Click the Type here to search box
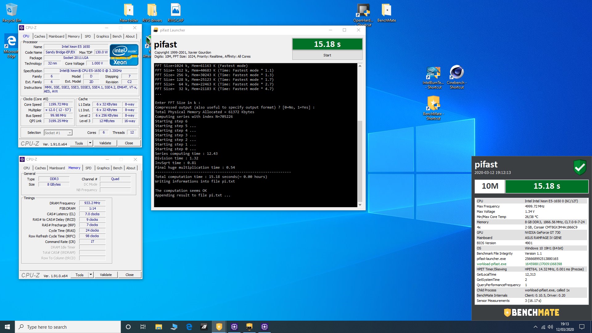Screen dimensions: 592x333 (68, 327)
